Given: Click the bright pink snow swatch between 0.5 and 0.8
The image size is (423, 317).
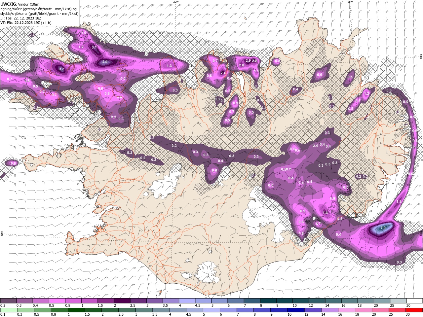Looking at the screenshot, I should [x=57, y=301].
